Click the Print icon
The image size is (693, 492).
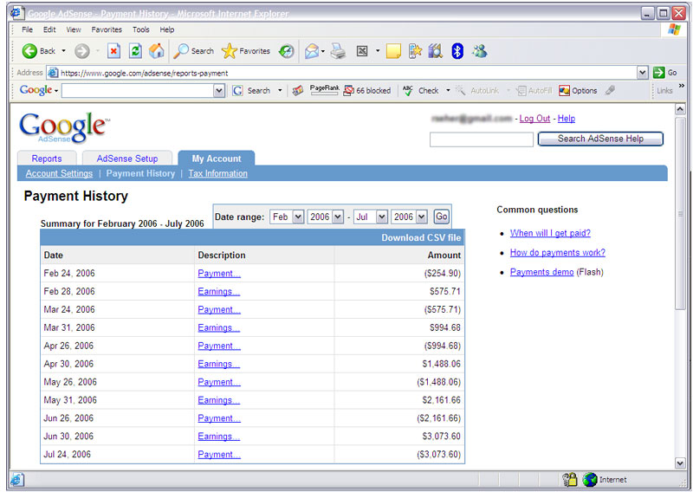(339, 51)
